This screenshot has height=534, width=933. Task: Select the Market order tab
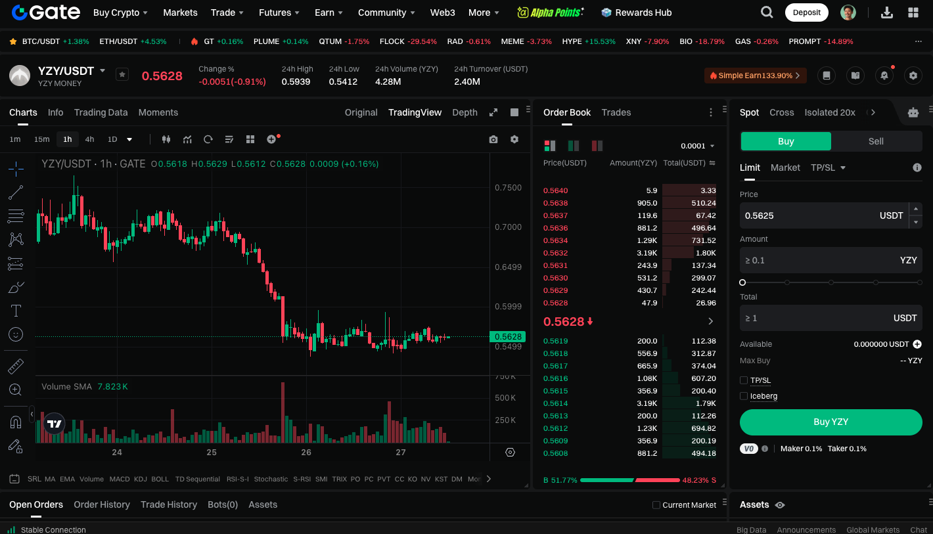(785, 167)
